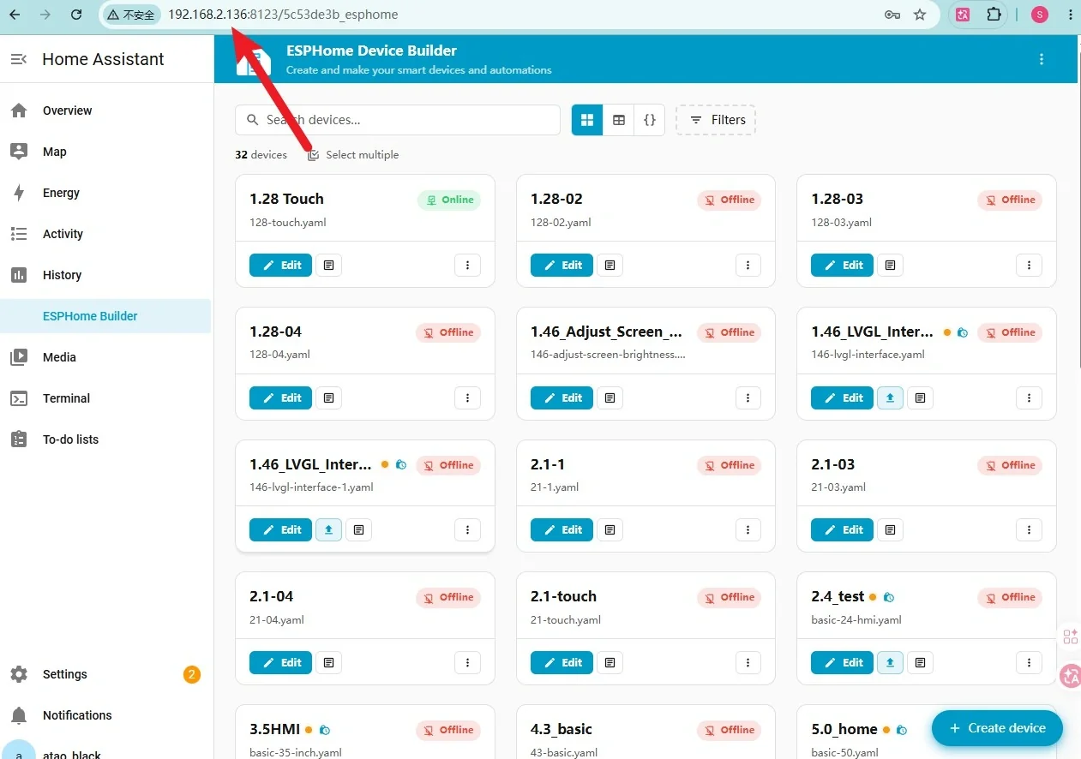Image resolution: width=1081 pixels, height=759 pixels.
Task: Bookmark this page with the star icon
Action: 920,15
